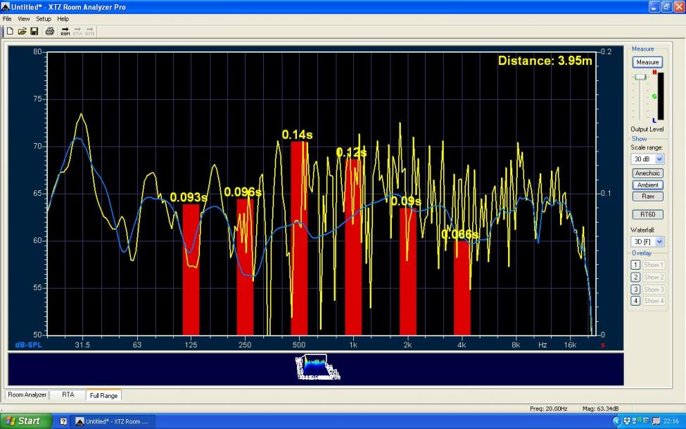
Task: Click the Show 3 overlay button
Action: tap(654, 290)
